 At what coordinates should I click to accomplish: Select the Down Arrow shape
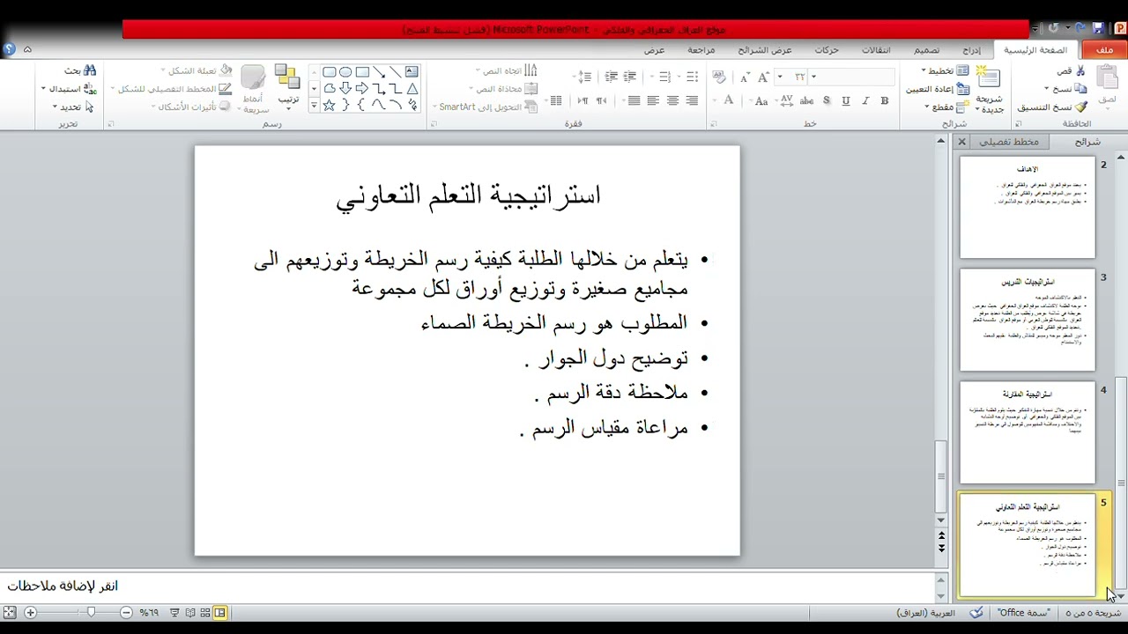coord(345,89)
